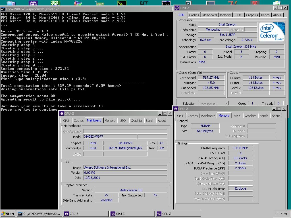Click the AGP version 3.0 field
The width and height of the screenshot is (291, 218).
[x=131, y=190]
